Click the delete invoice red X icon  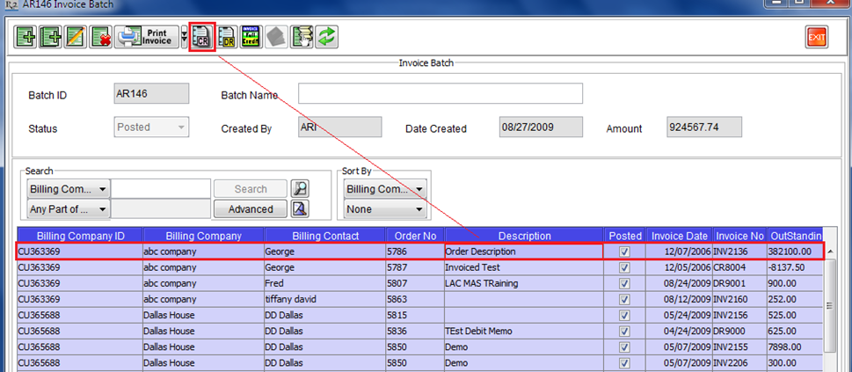point(100,37)
